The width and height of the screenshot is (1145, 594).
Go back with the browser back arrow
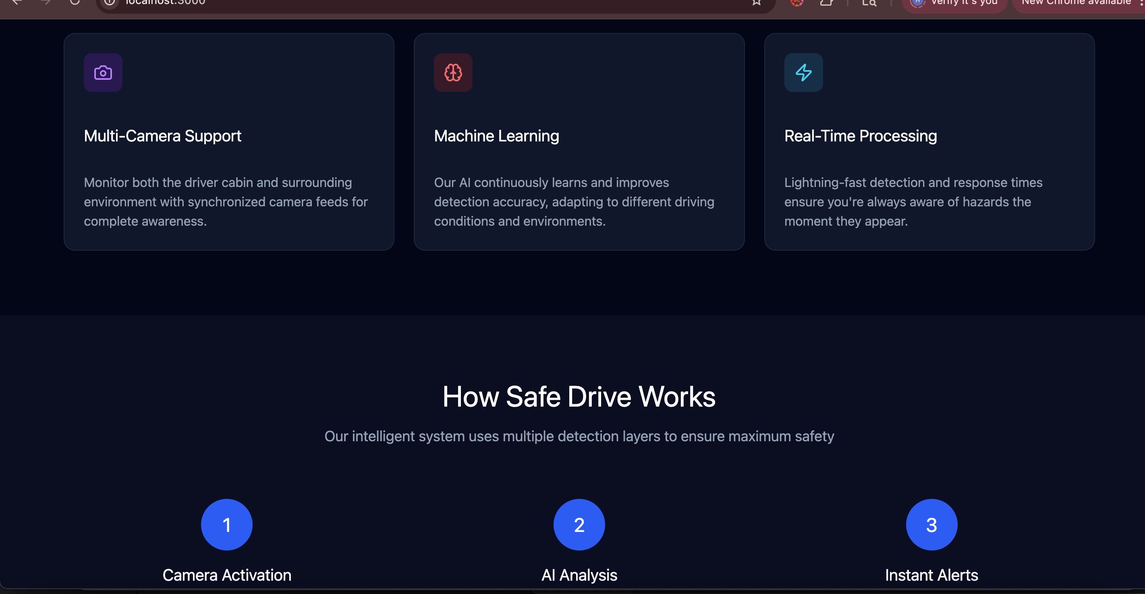coord(17,3)
